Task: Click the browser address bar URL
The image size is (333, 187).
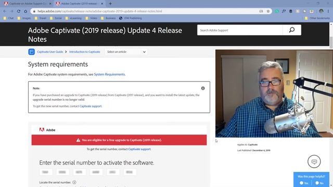Action: pos(100,11)
